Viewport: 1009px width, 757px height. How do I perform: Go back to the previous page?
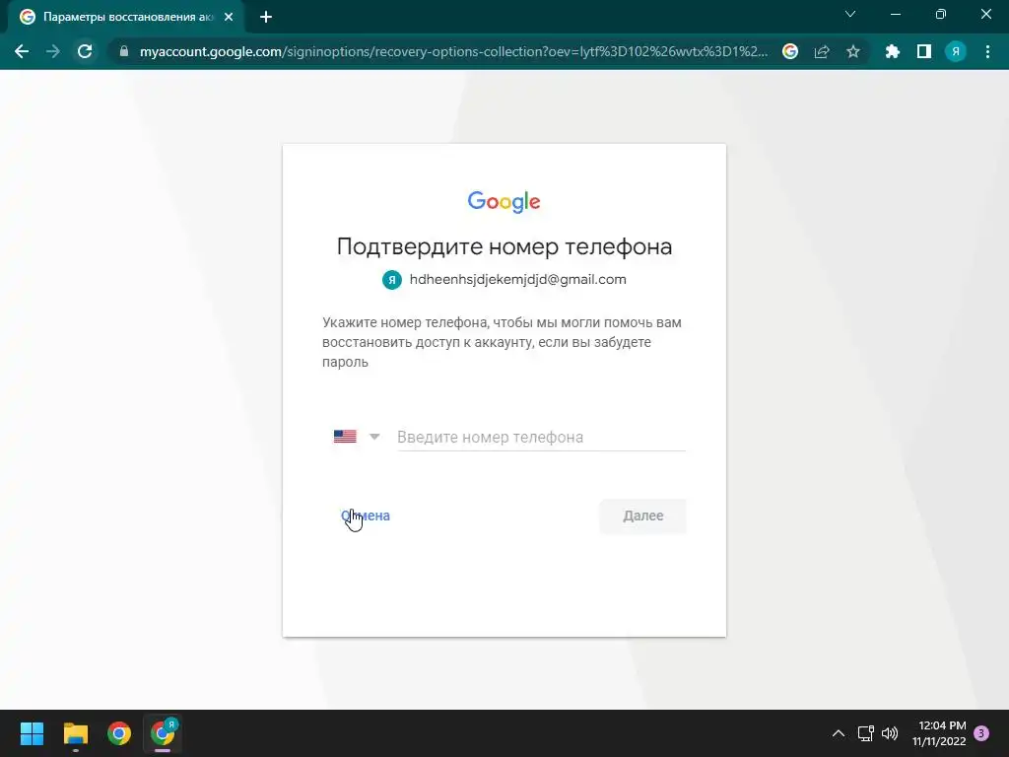pos(22,51)
